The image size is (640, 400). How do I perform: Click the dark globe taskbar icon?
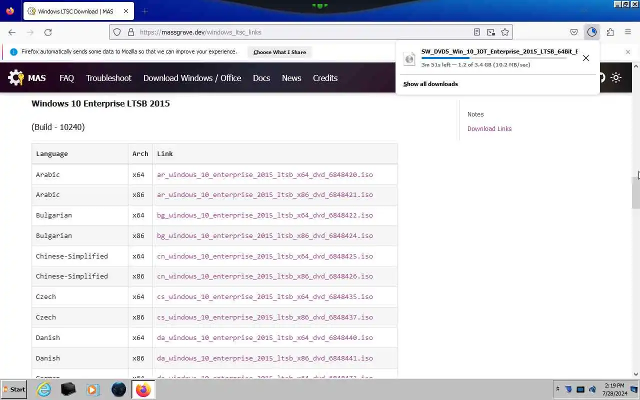[118, 389]
